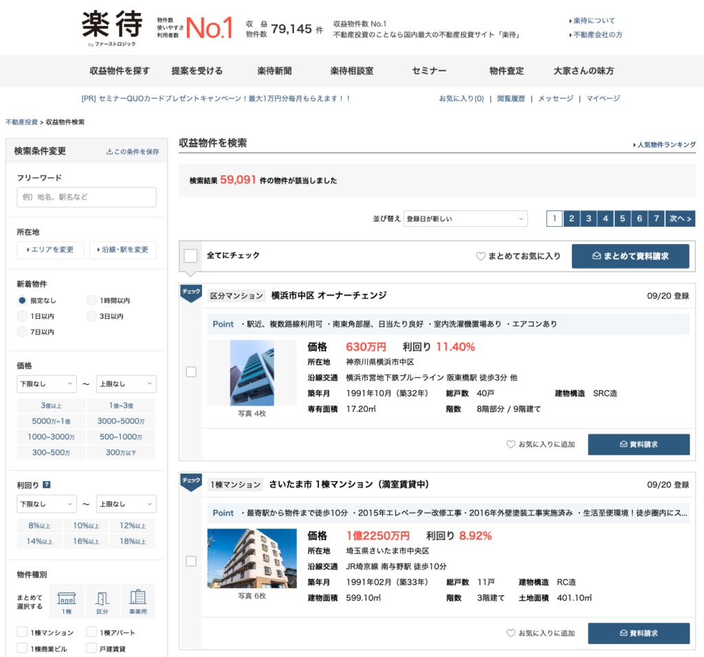Open the 利回り 上限なし dropdown
This screenshot has width=704, height=657.
tap(126, 504)
